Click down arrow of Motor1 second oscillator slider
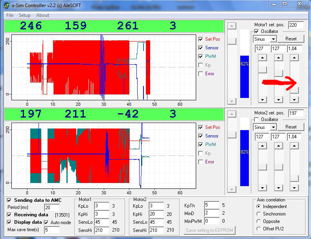The height and width of the screenshot is (239, 311). tap(278, 100)
